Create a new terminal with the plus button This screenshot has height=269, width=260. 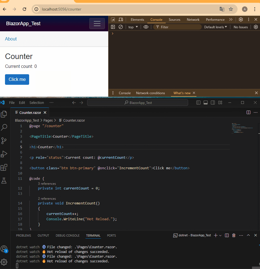[216, 235]
